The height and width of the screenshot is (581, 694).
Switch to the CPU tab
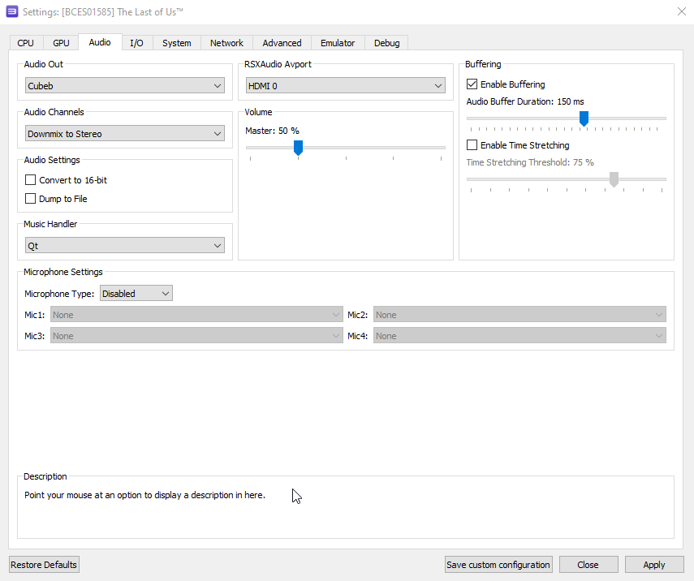26,43
